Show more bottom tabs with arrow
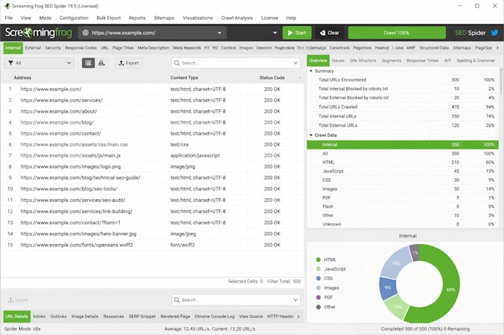504x335 pixels. pos(298,317)
